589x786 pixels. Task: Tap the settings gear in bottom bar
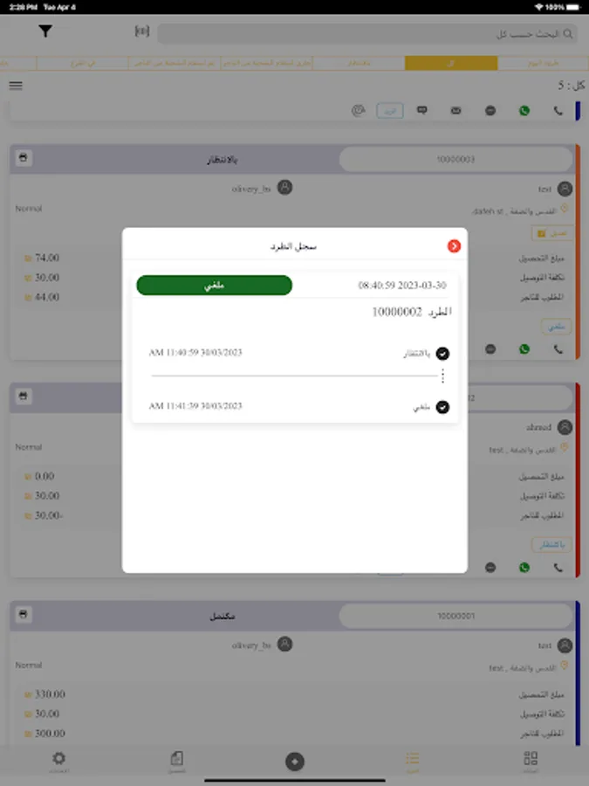point(59,762)
